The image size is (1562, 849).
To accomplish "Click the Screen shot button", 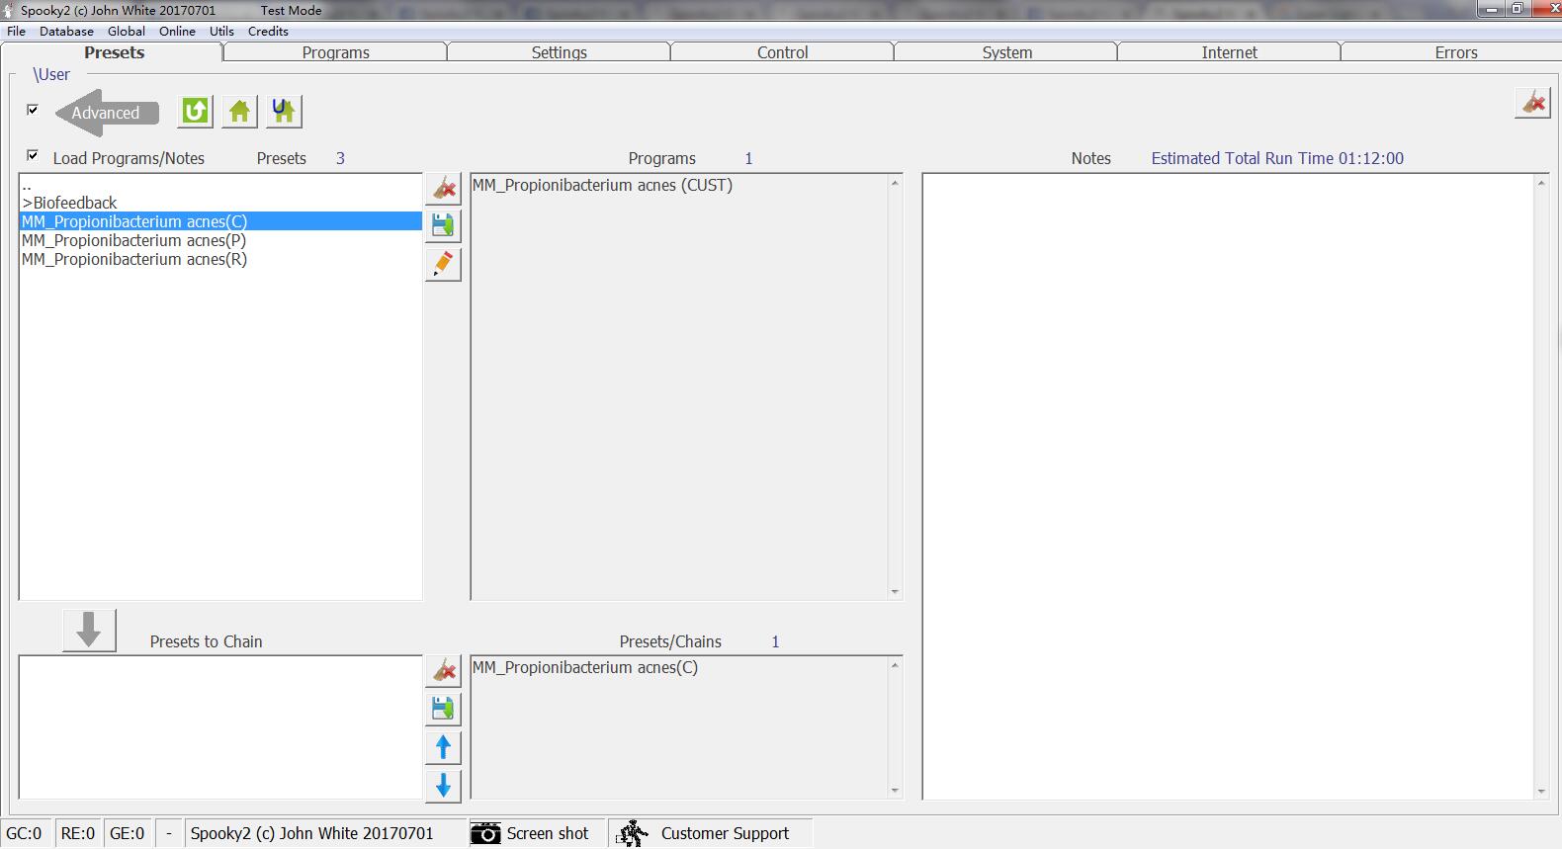I will click(x=530, y=833).
